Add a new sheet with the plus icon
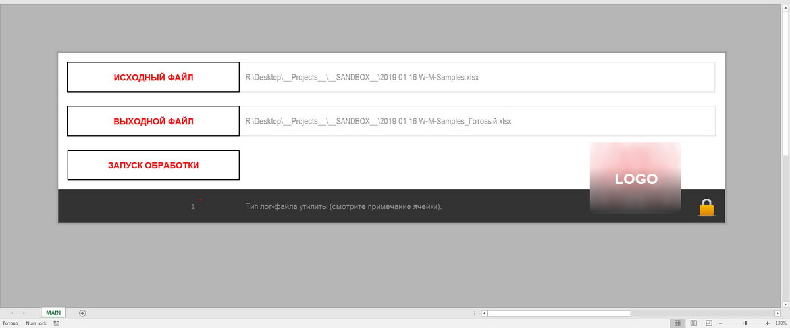This screenshot has height=328, width=790. click(x=82, y=313)
